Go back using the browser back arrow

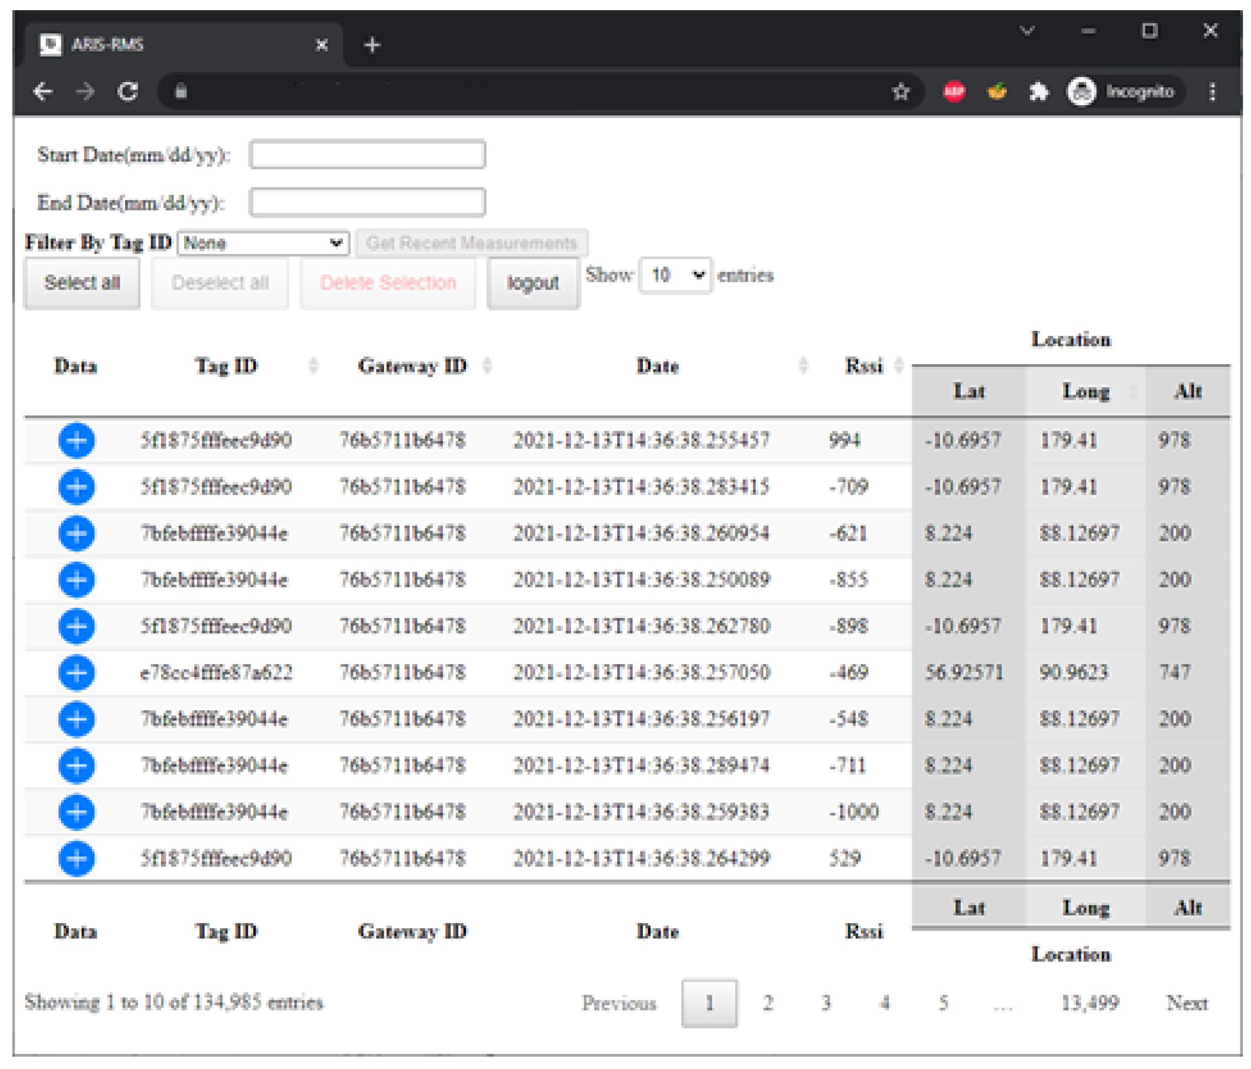click(43, 92)
